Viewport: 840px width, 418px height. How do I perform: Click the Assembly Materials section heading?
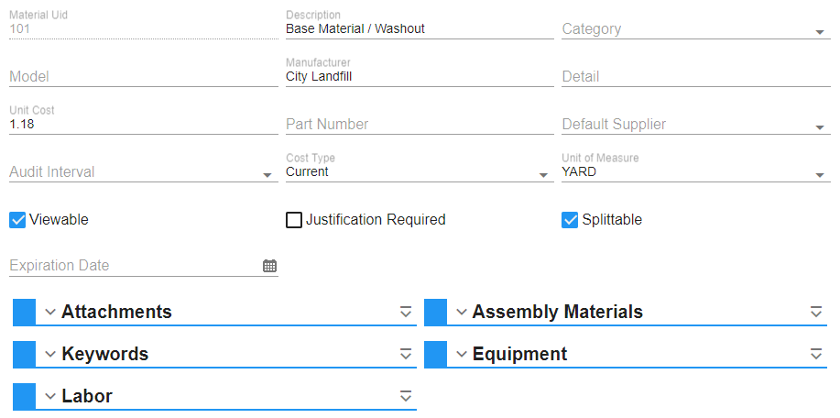557,312
